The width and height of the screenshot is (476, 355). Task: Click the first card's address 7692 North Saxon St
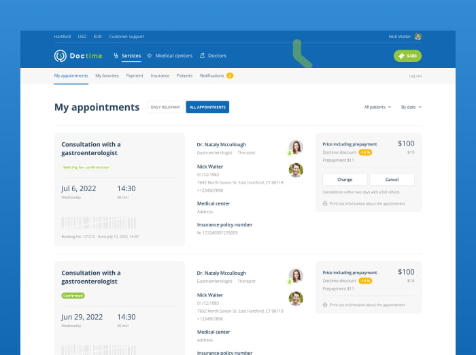pos(240,182)
